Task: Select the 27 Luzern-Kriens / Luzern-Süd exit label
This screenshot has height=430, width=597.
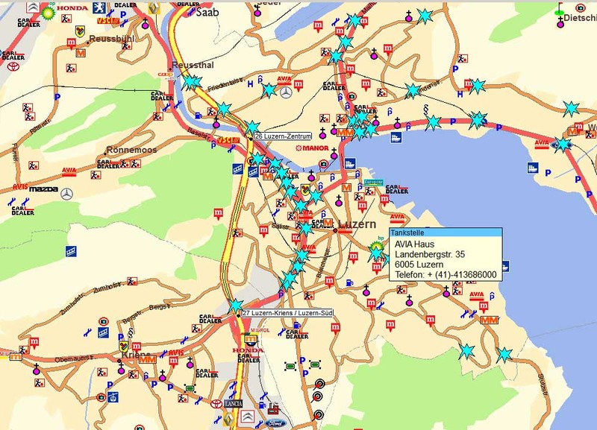Action: pos(287,314)
